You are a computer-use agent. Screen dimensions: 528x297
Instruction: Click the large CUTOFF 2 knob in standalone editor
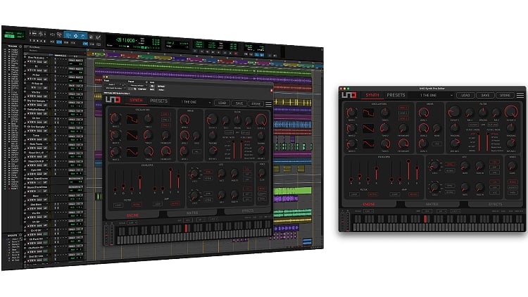pos(512,111)
